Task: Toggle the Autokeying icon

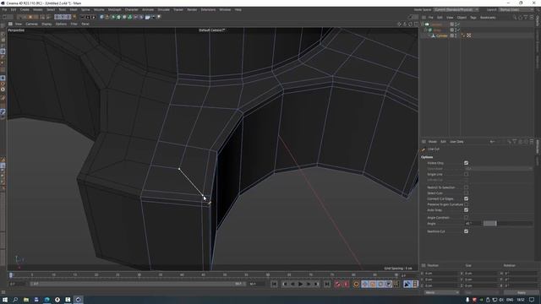Action: click(346, 284)
